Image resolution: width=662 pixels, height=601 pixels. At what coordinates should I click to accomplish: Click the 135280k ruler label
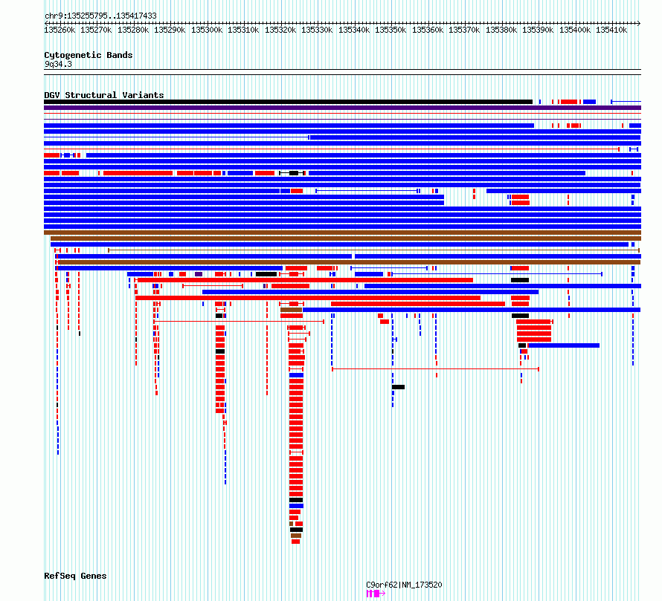pyautogui.click(x=133, y=30)
